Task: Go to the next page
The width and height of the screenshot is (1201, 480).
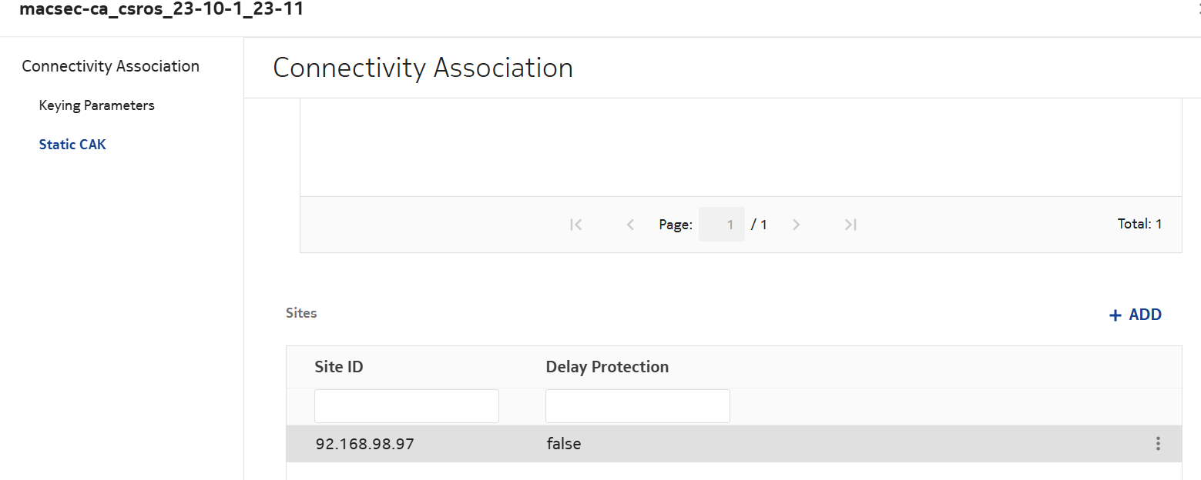Action: point(797,225)
